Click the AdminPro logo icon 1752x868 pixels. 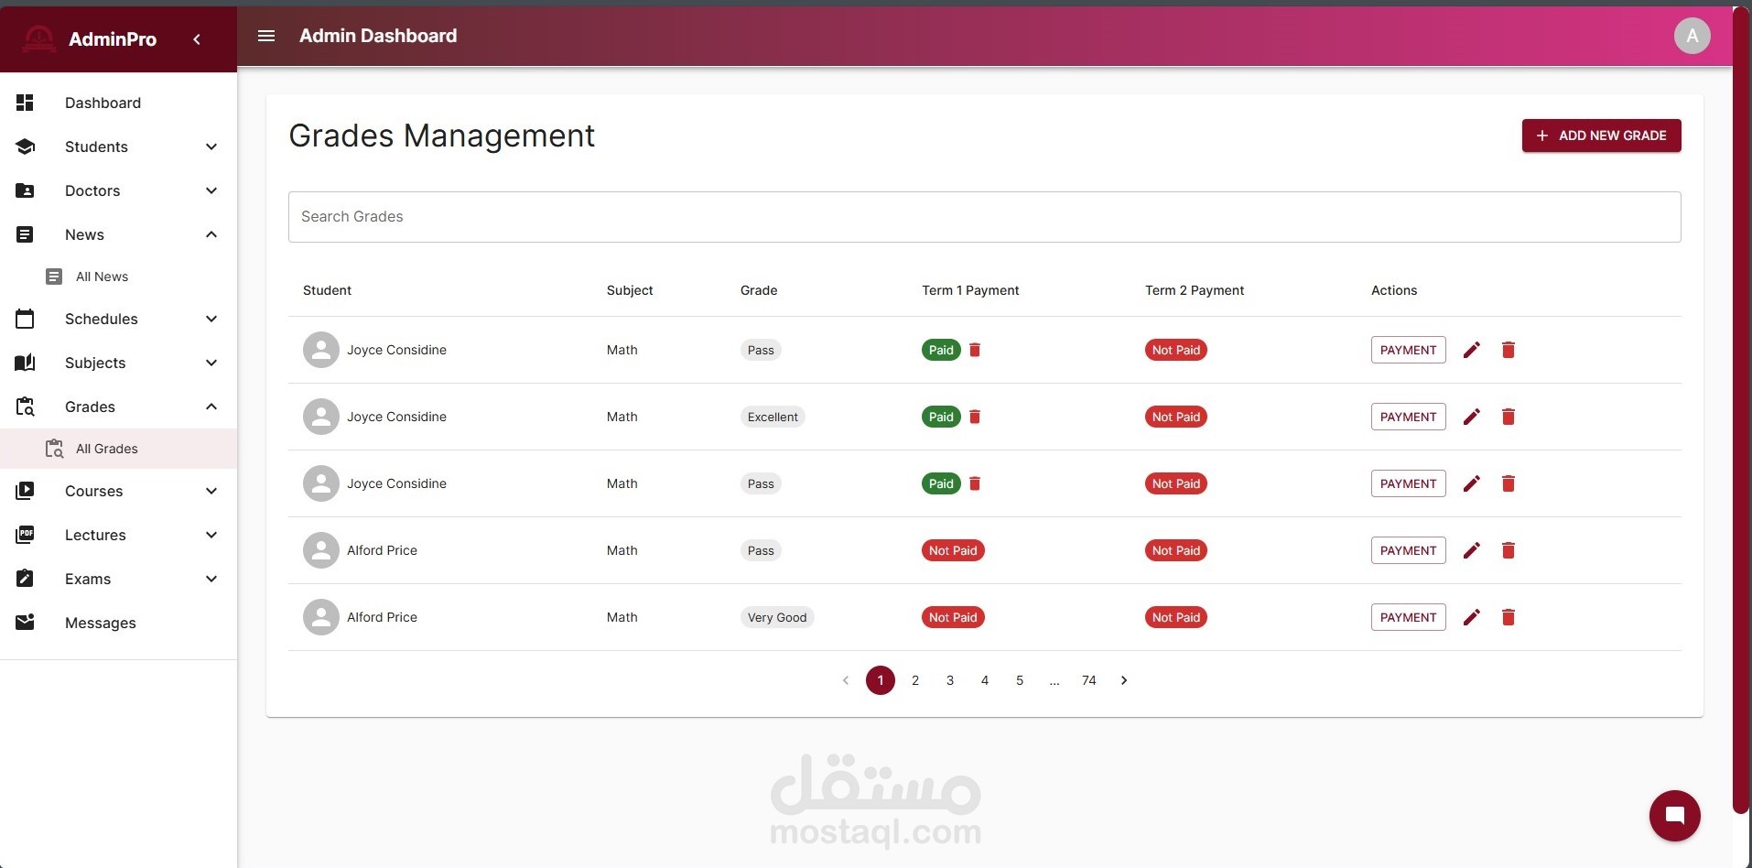coord(38,38)
